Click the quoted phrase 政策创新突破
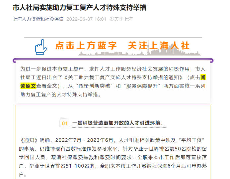The image size is (230, 179). point(94,86)
